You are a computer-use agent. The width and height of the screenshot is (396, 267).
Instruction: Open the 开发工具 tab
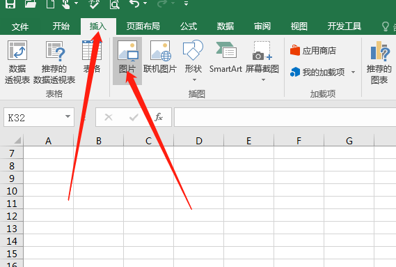344,26
